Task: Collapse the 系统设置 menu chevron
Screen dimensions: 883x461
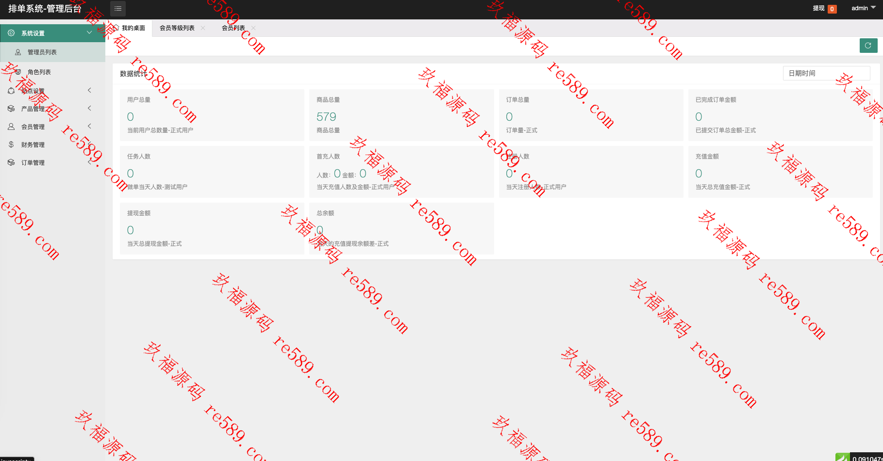Action: coord(89,32)
